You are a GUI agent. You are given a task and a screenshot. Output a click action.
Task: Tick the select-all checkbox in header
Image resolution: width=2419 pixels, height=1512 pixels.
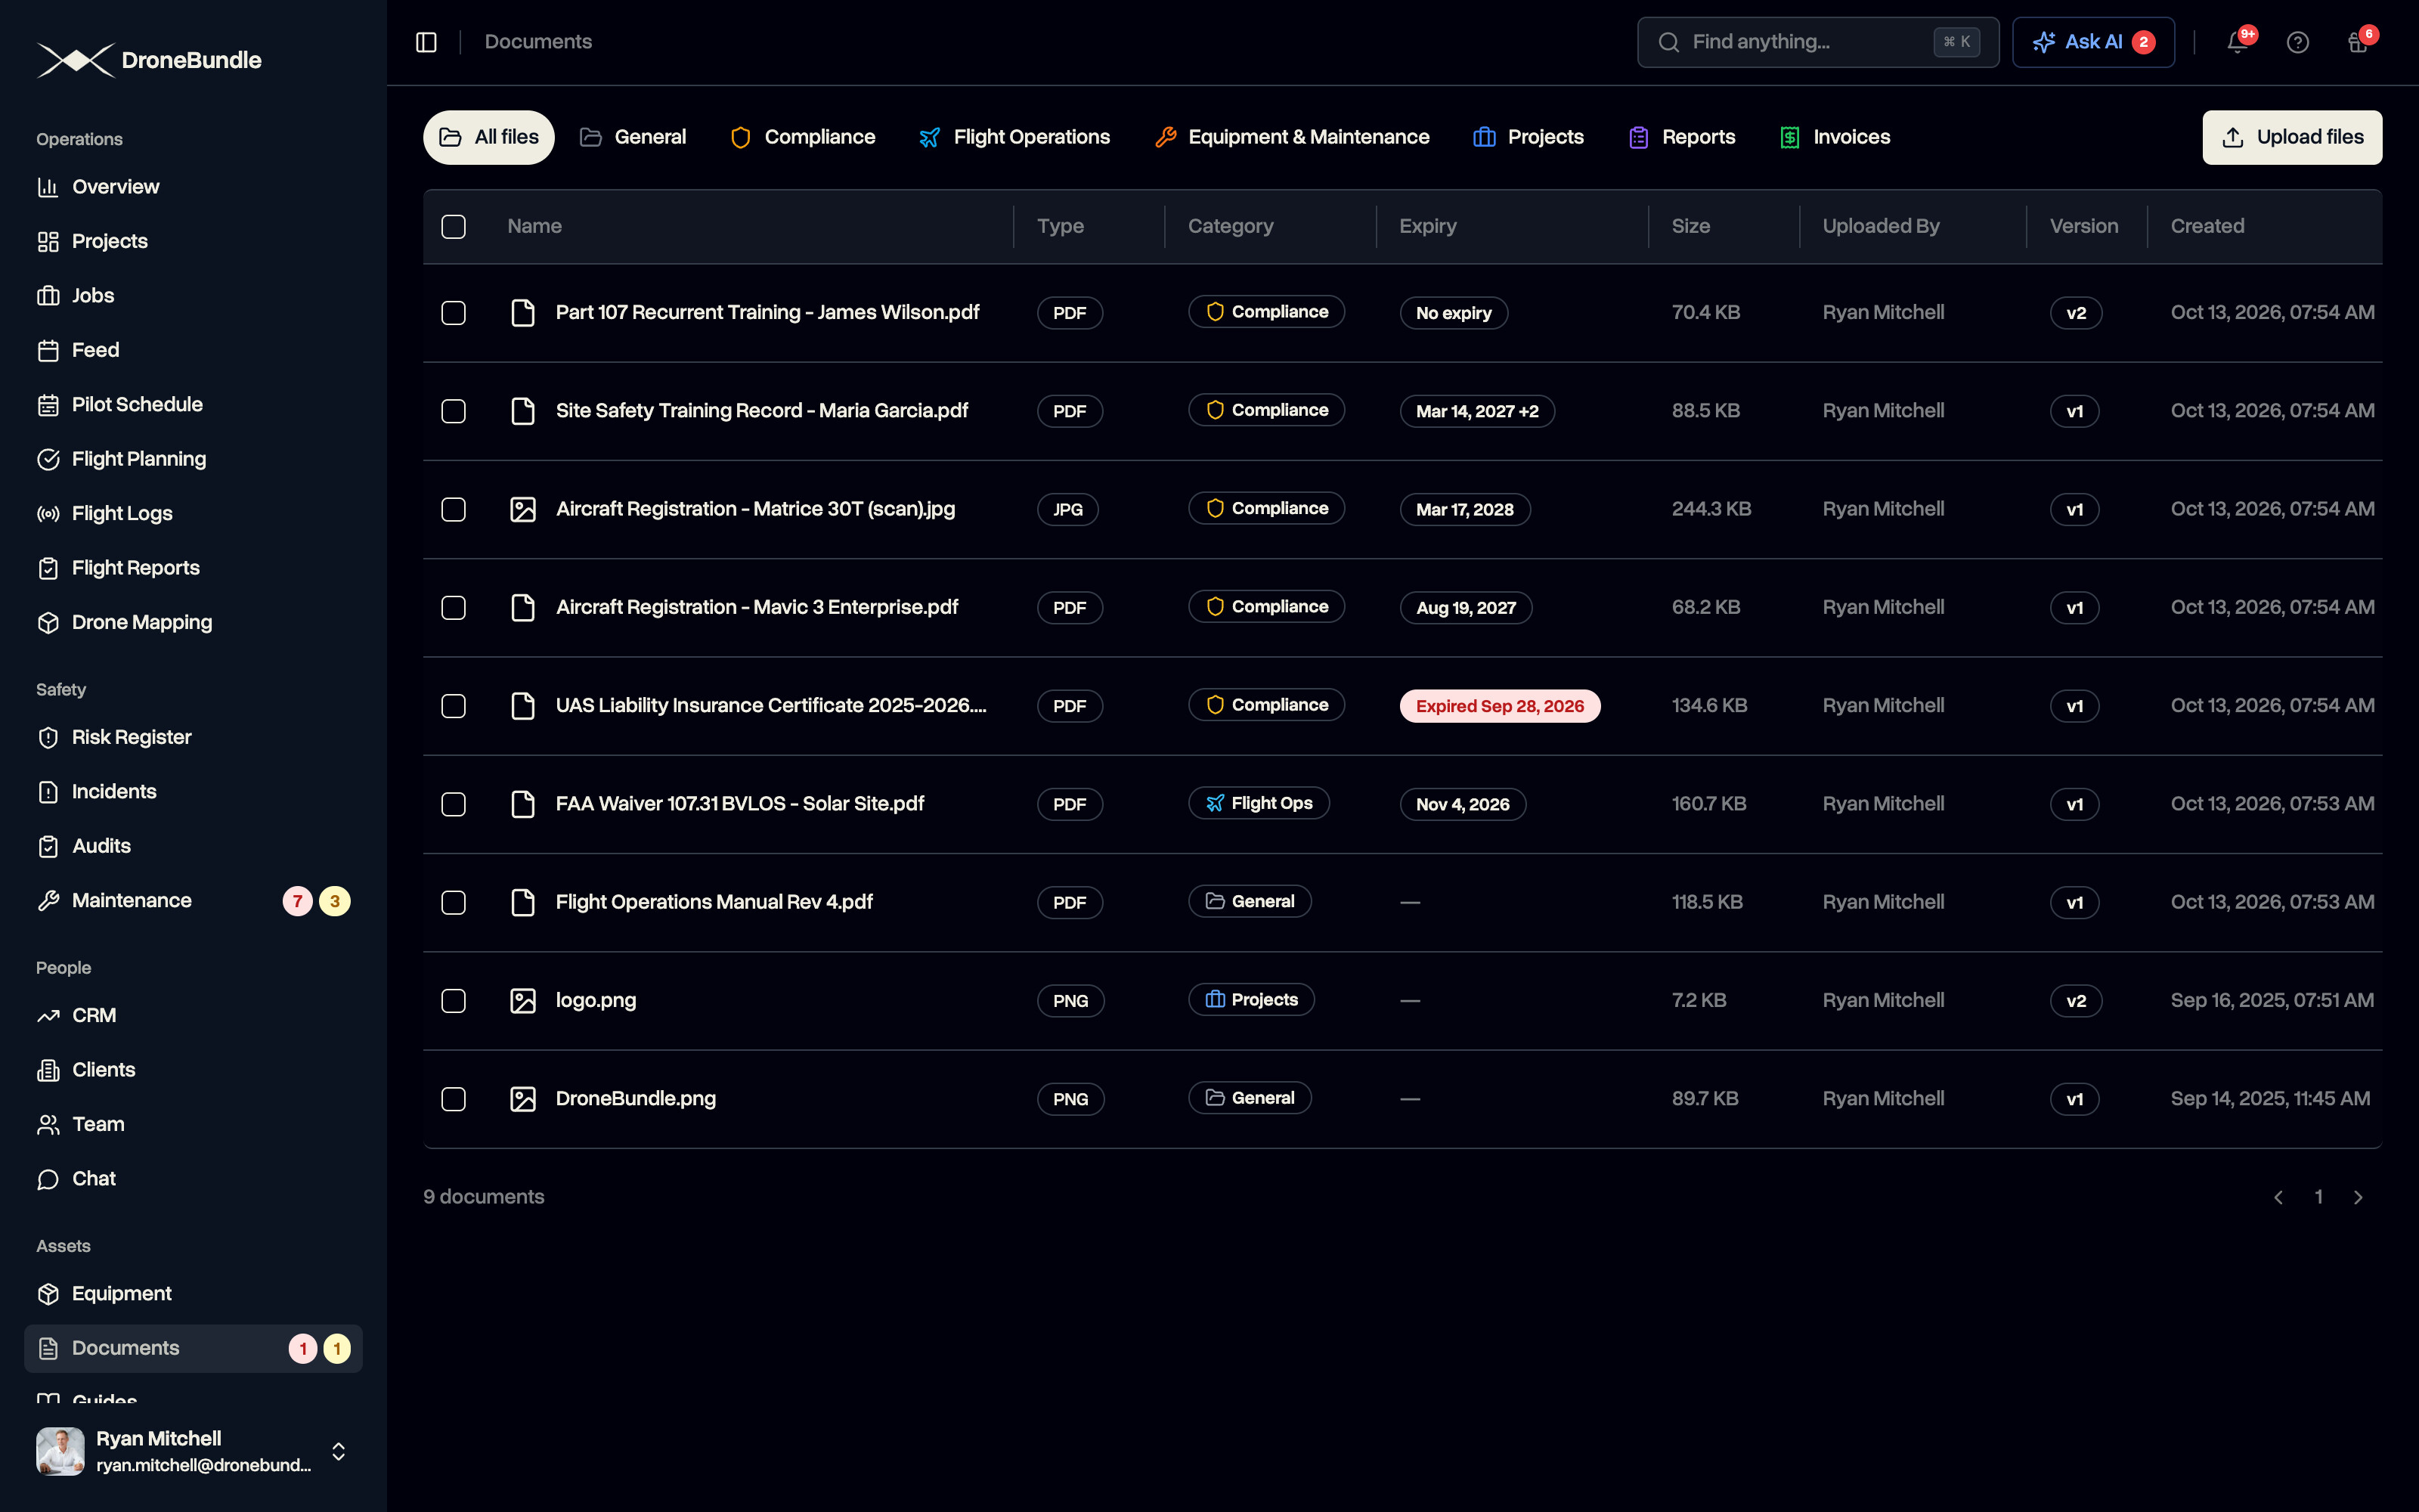pos(454,227)
